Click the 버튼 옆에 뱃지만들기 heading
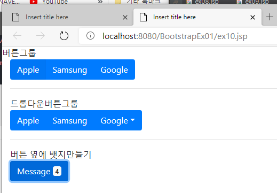Image resolution: width=277 pixels, height=193 pixels. (x=51, y=155)
